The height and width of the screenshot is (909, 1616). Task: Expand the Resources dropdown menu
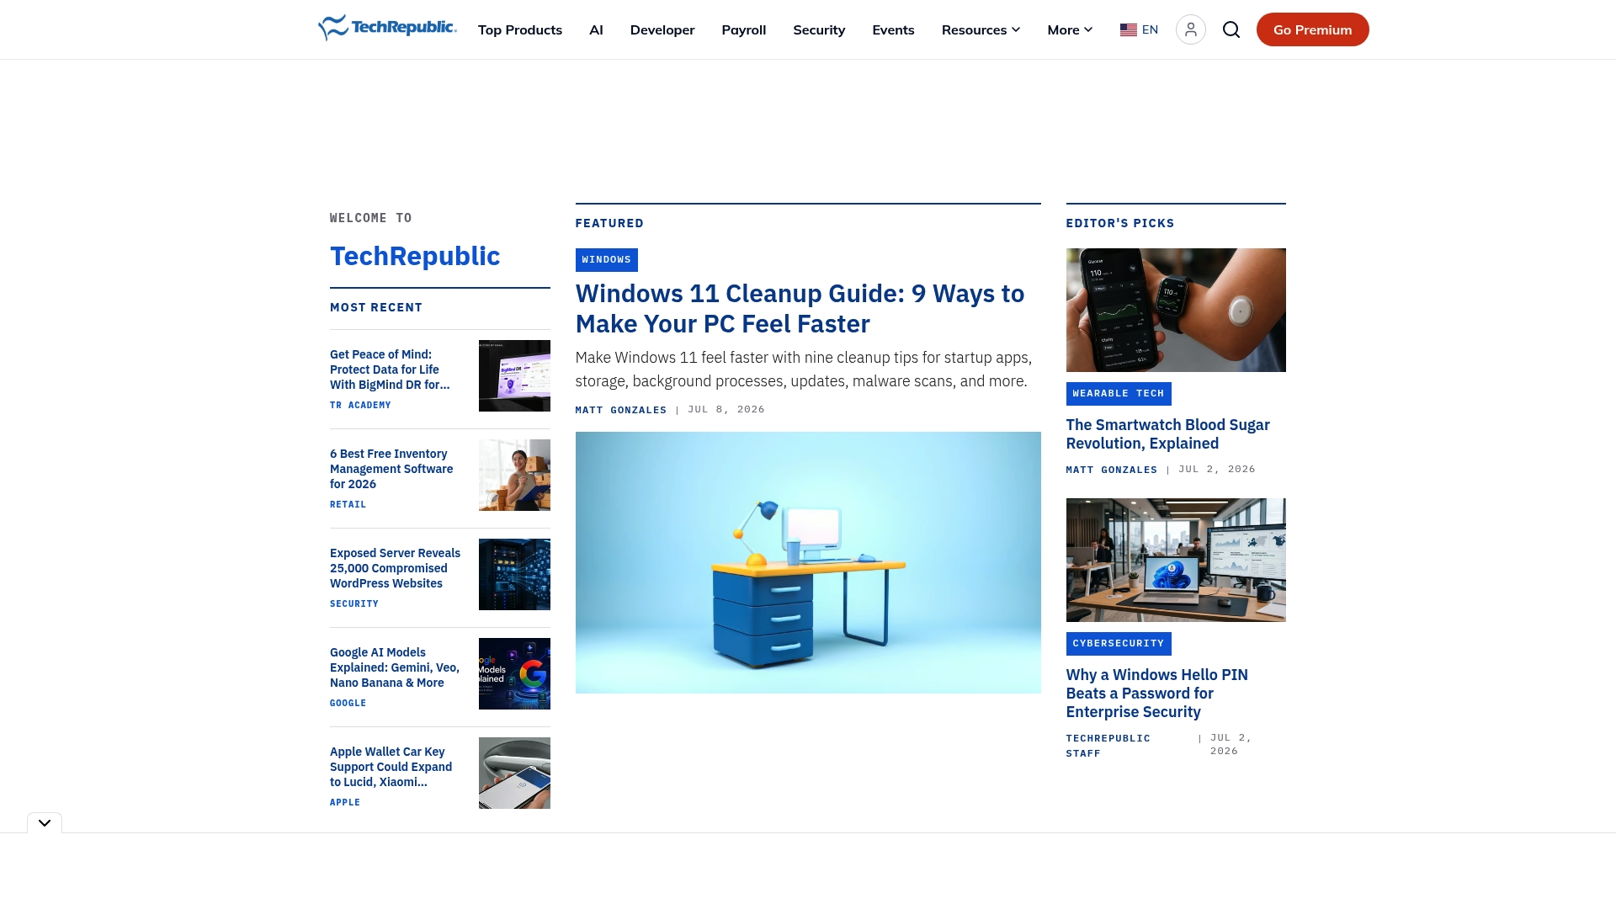pos(981,29)
